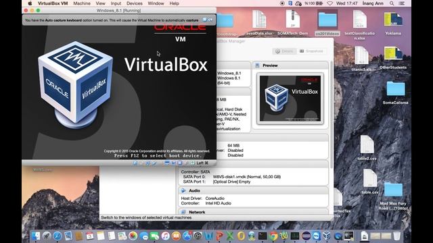
Task: Open Terminal from the Dock
Action: (x=263, y=236)
